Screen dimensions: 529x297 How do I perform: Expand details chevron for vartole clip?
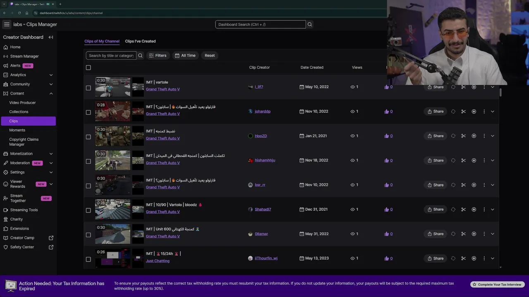pos(492,87)
